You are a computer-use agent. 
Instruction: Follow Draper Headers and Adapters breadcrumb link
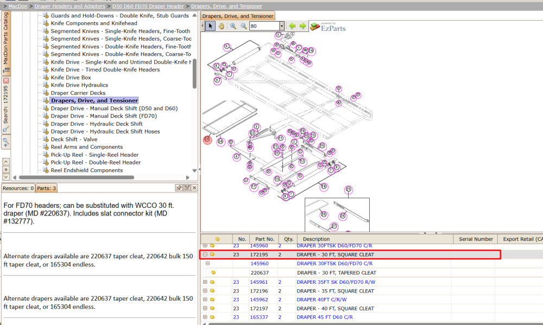coord(70,6)
